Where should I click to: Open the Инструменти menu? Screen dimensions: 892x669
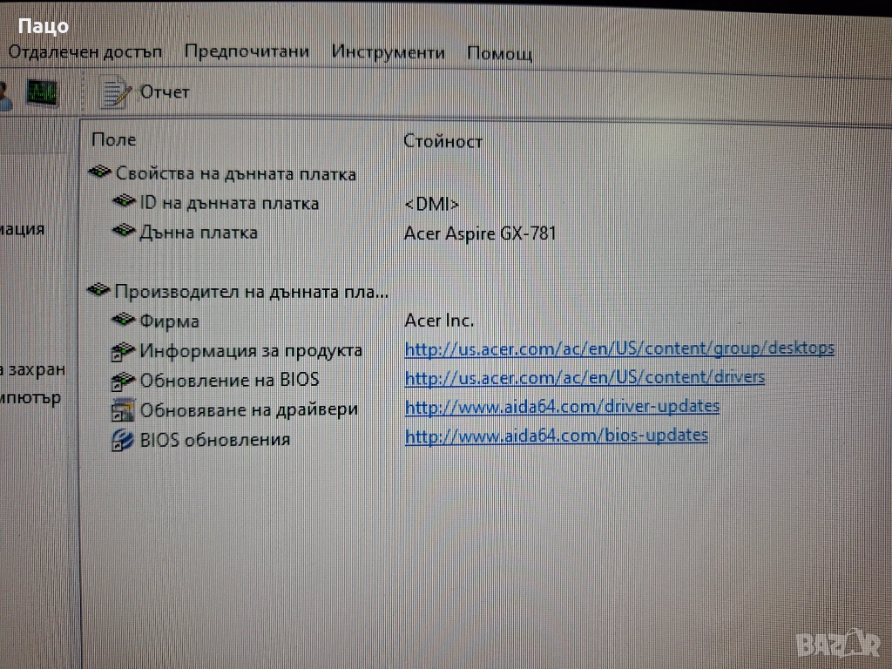tap(388, 52)
